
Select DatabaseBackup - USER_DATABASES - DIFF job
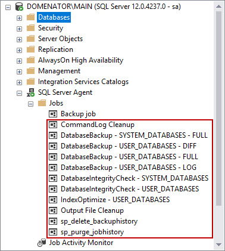coord(129,146)
